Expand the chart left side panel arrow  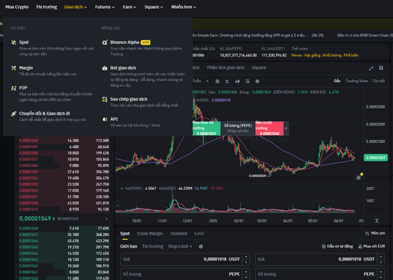[x=118, y=206]
